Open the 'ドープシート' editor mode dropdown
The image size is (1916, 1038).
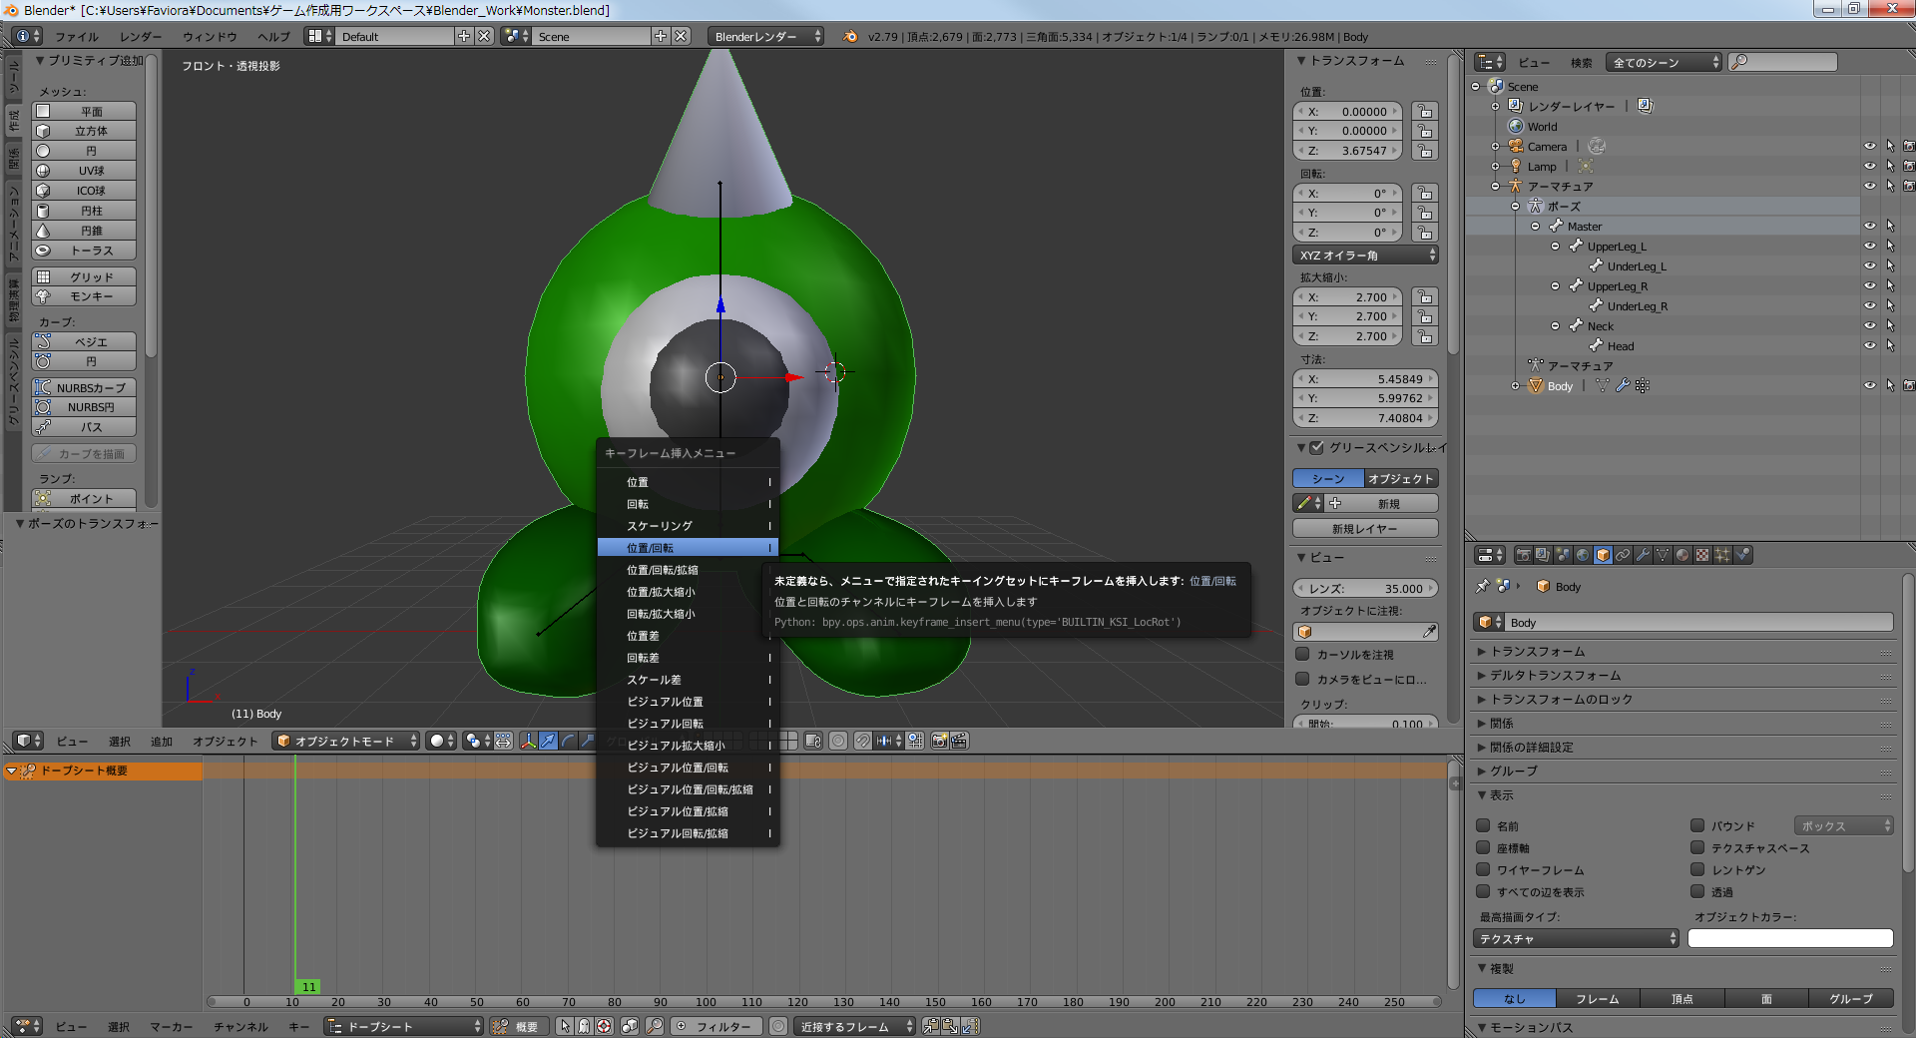tap(404, 1026)
